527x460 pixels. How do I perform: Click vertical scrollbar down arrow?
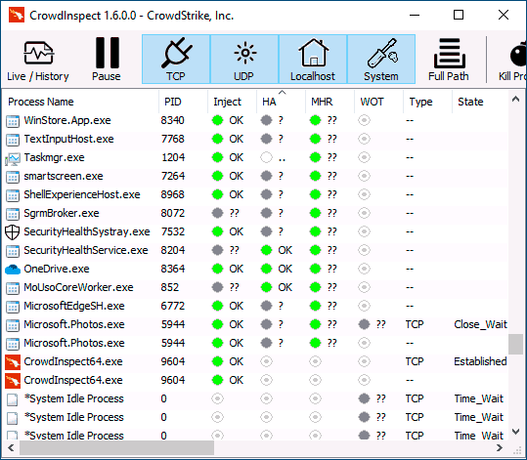(515, 432)
